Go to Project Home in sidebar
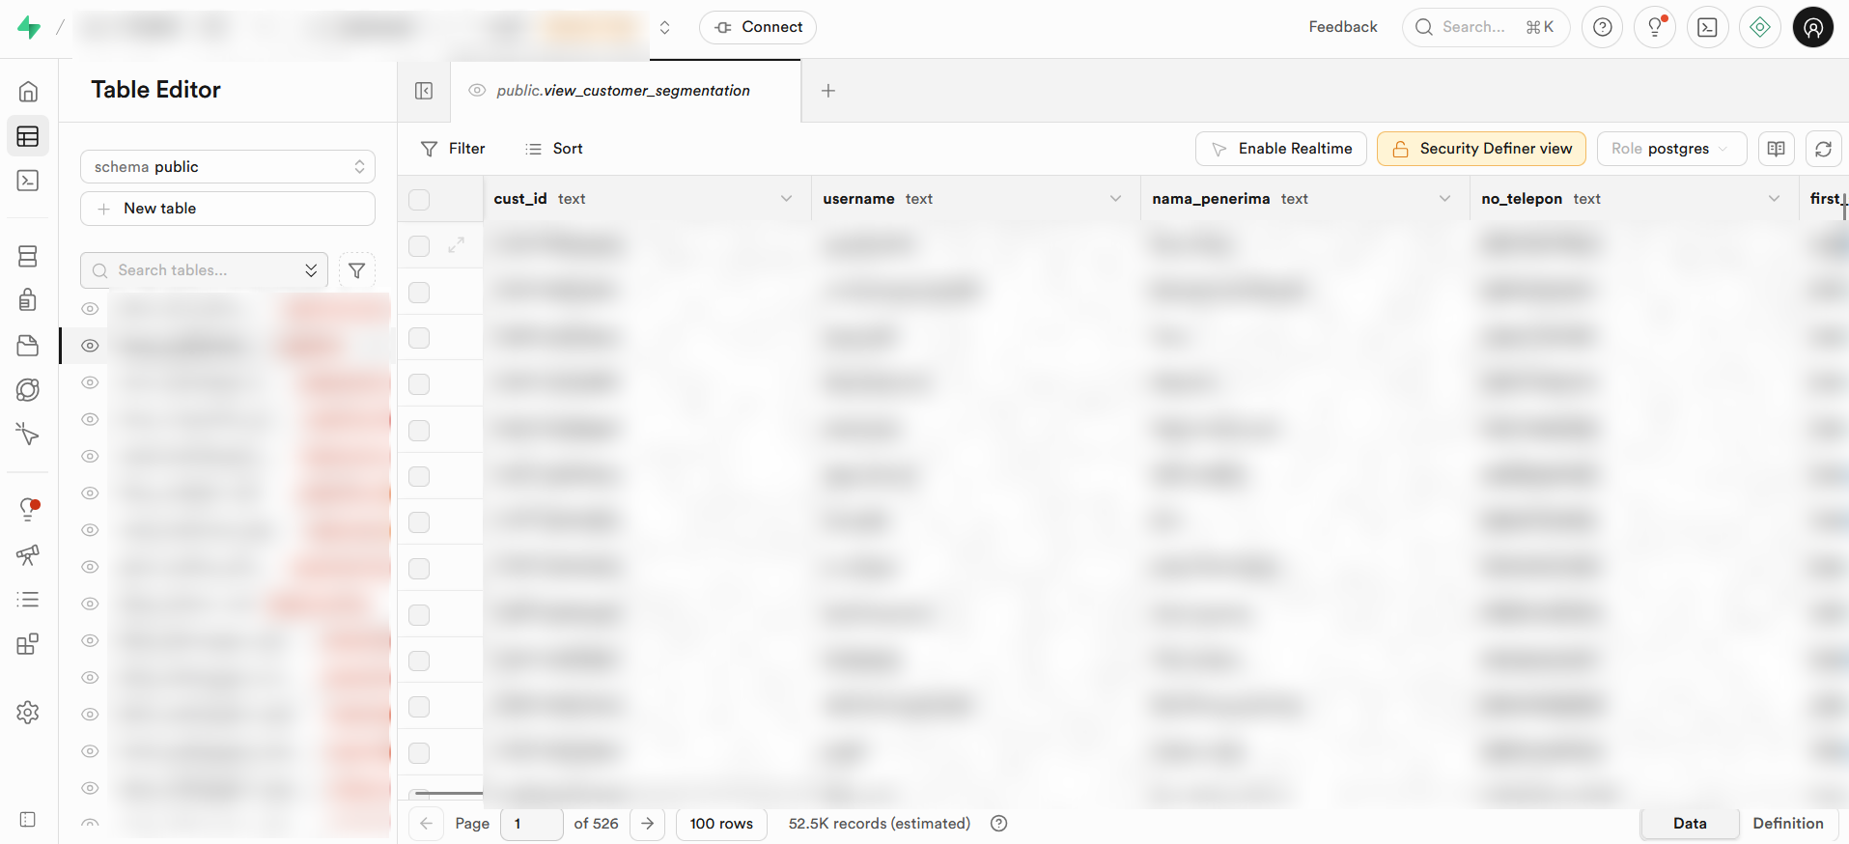 pos(28,92)
